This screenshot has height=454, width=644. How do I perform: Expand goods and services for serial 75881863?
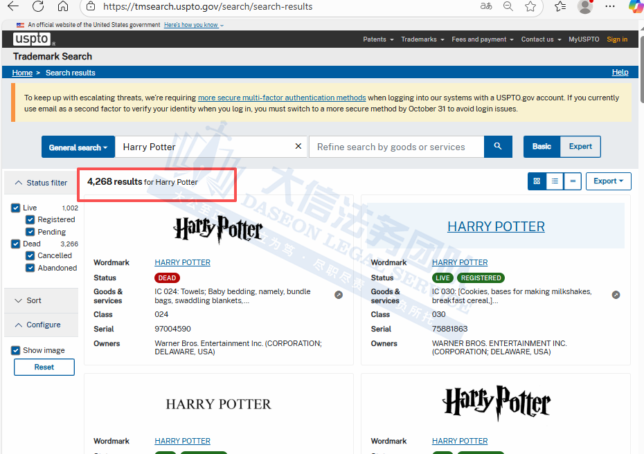coord(616,295)
